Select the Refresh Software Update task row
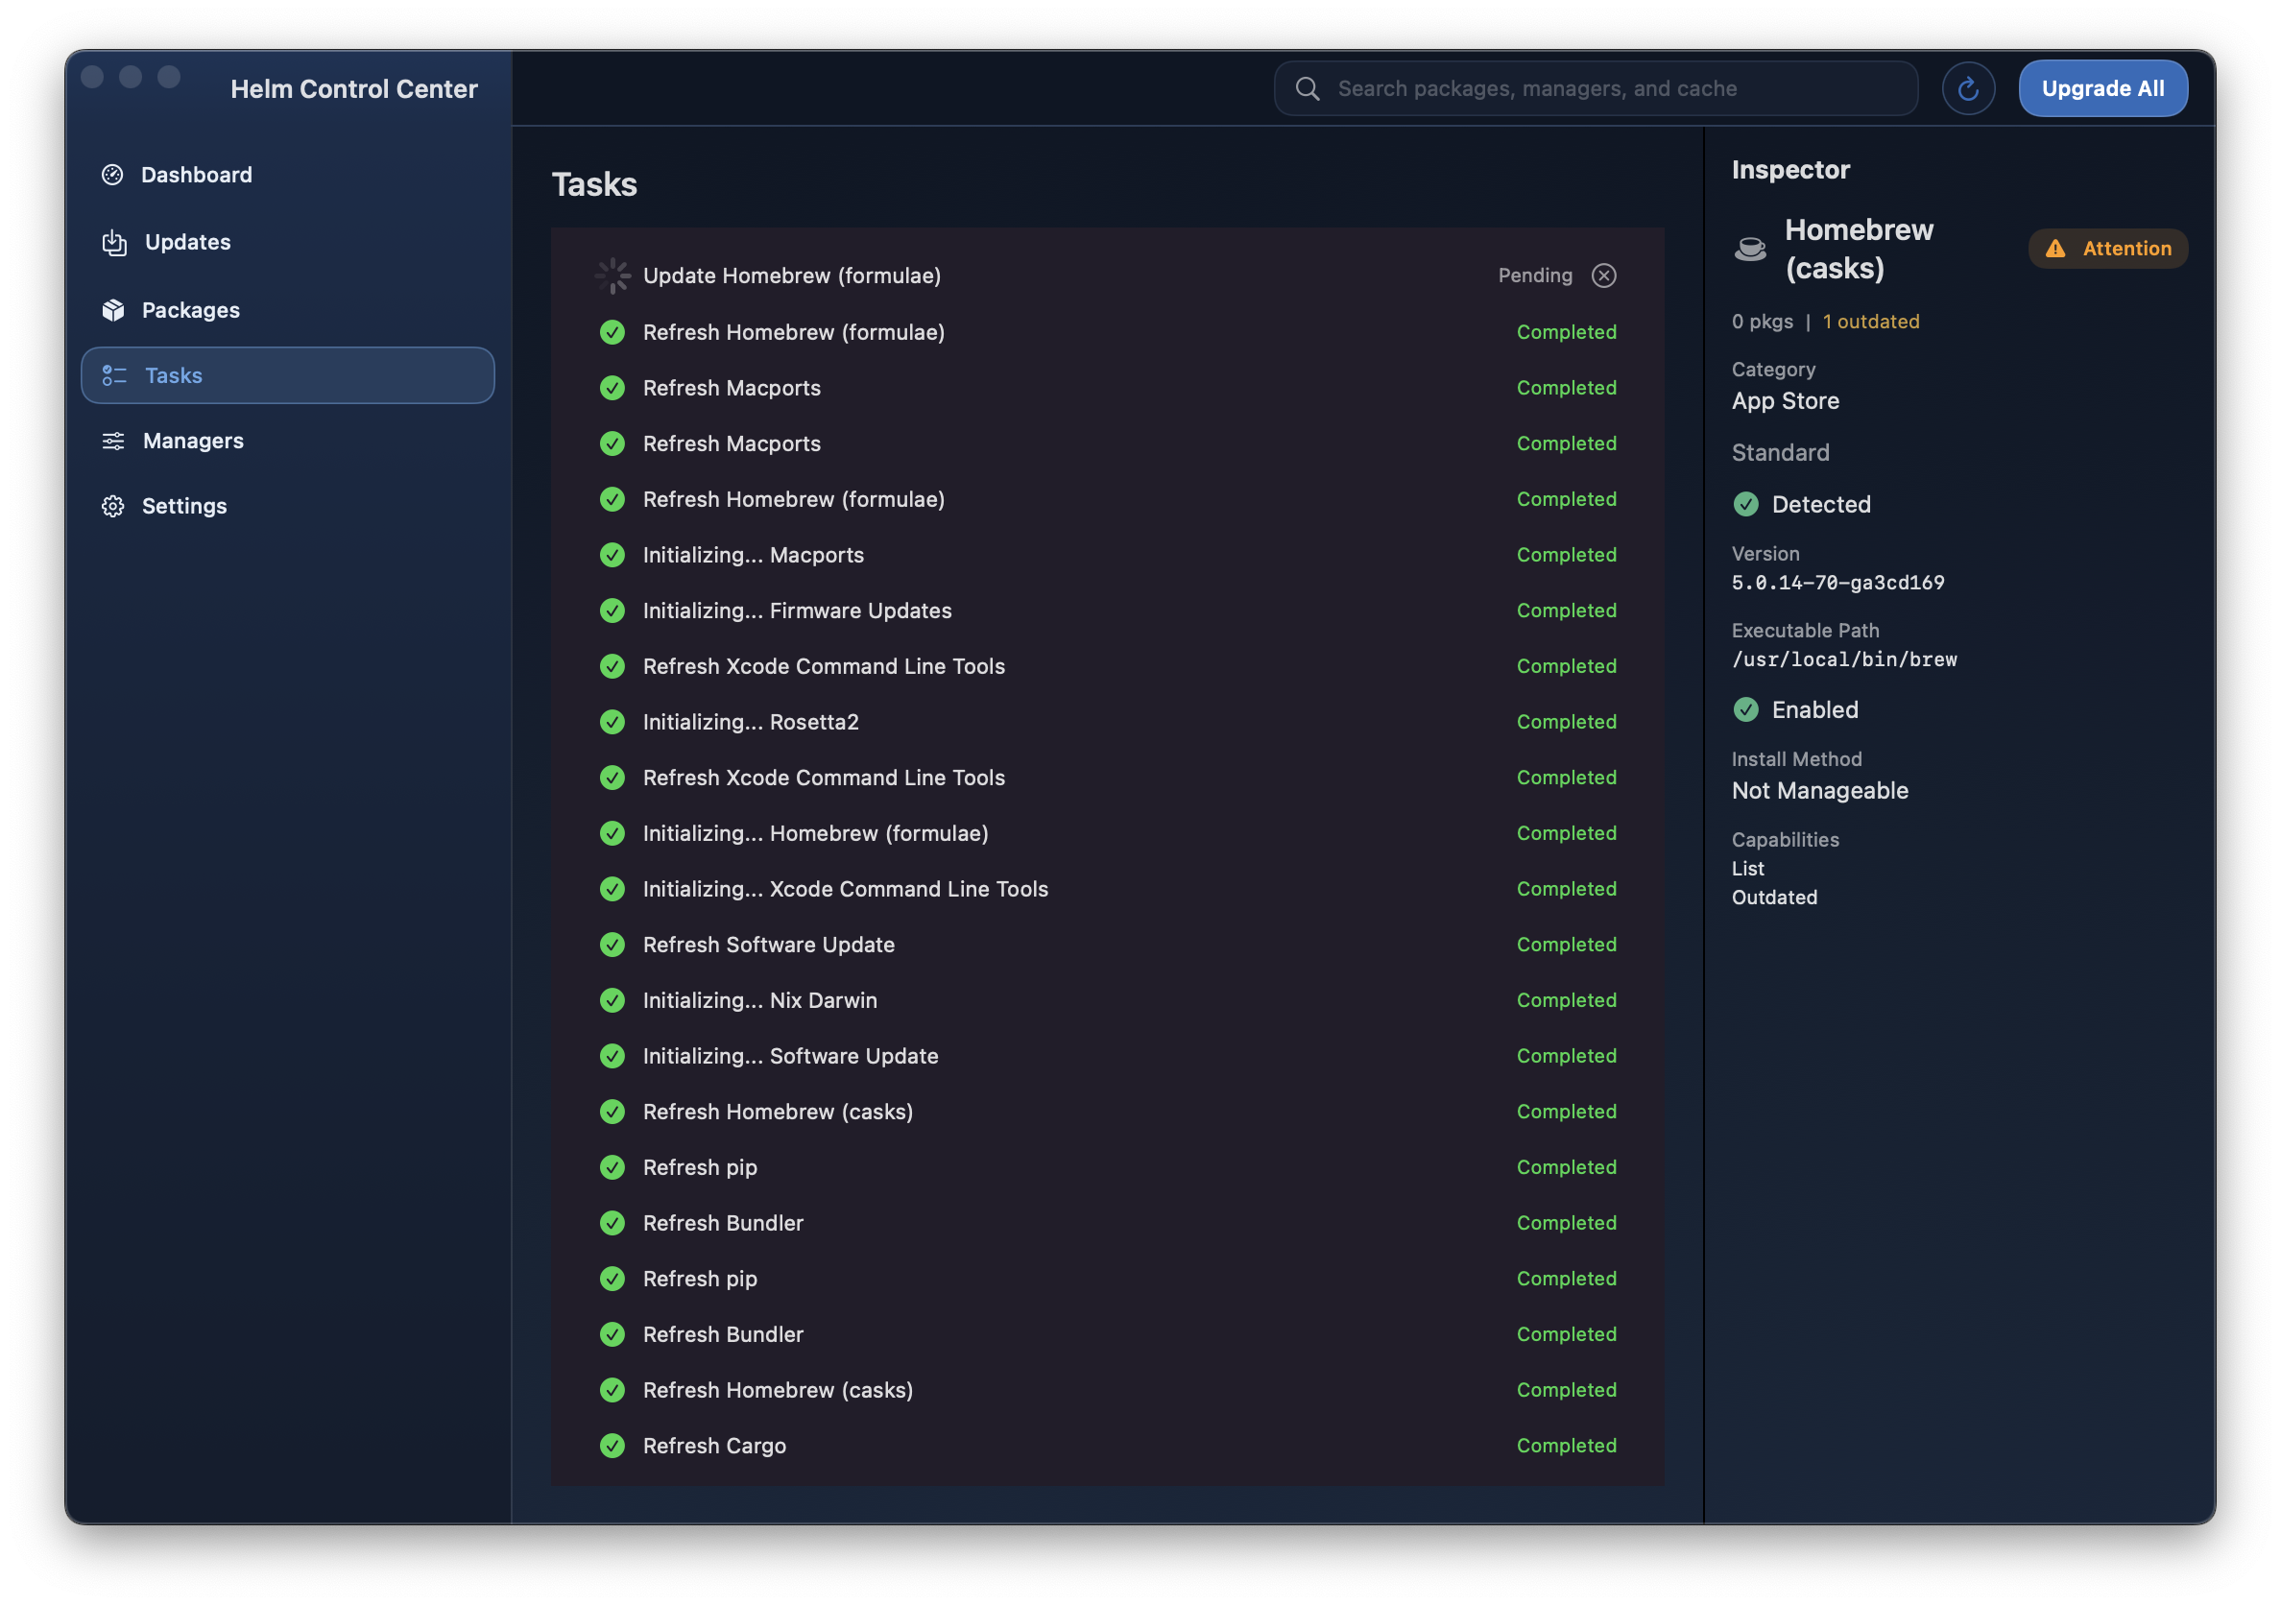The height and width of the screenshot is (1605, 2281). tap(1092, 945)
